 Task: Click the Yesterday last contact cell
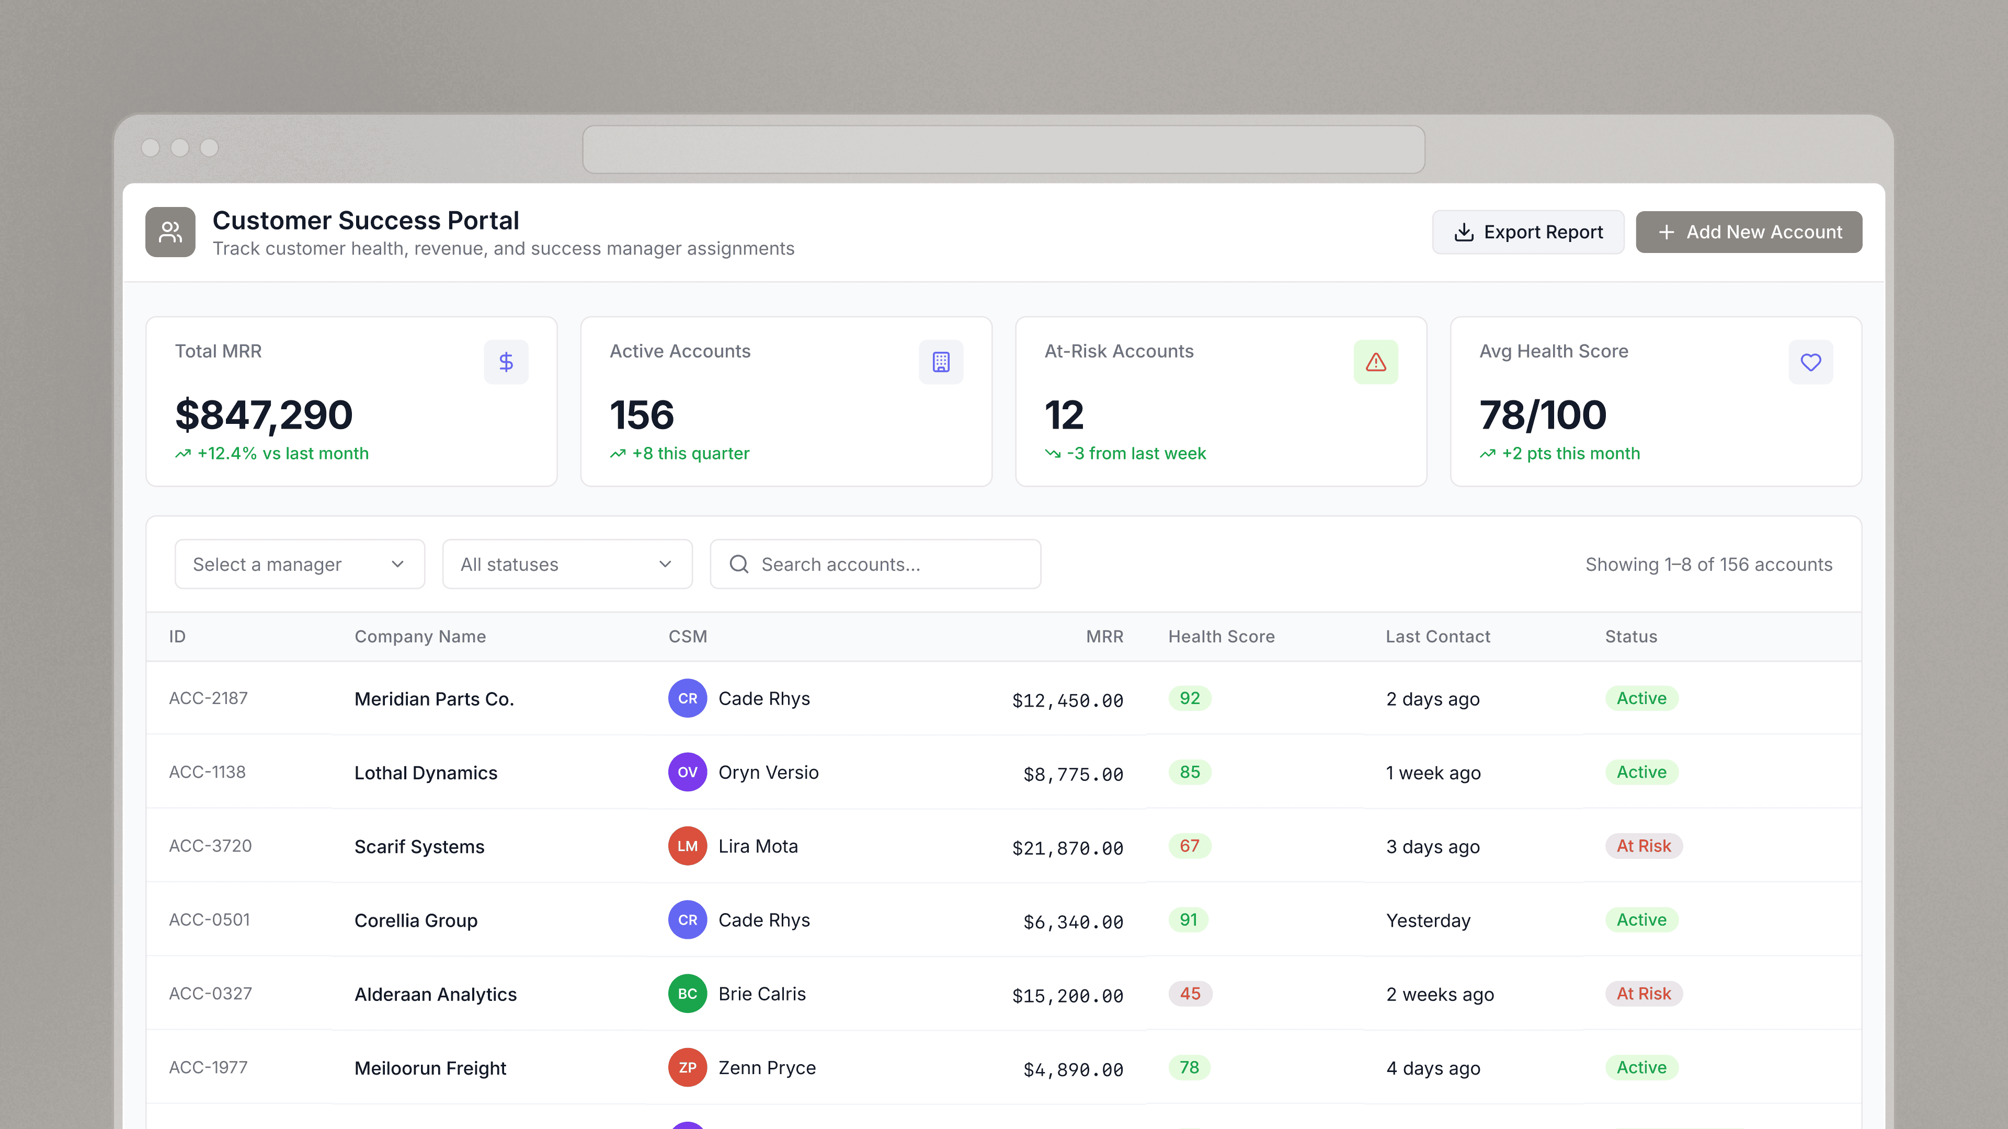point(1428,921)
